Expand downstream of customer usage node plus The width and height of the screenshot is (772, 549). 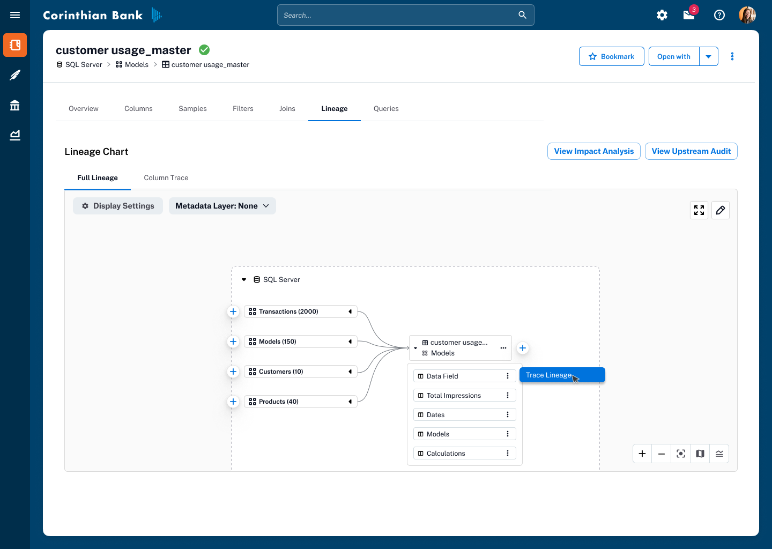[x=523, y=348]
